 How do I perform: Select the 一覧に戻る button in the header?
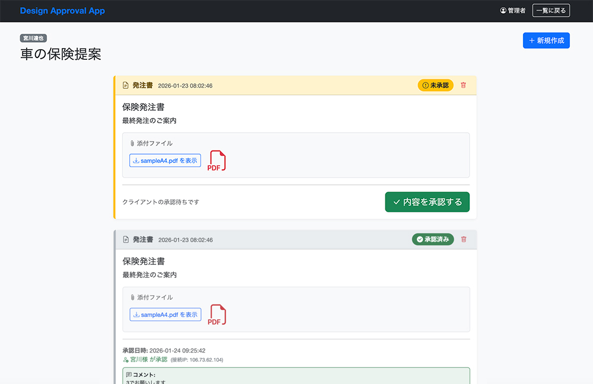(x=550, y=10)
